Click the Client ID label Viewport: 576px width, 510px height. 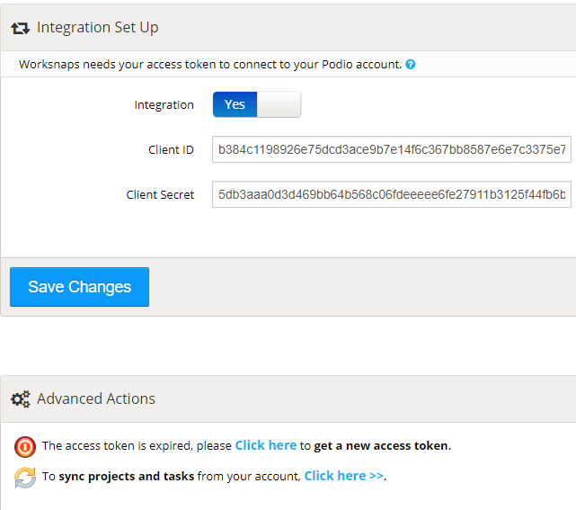click(x=171, y=149)
